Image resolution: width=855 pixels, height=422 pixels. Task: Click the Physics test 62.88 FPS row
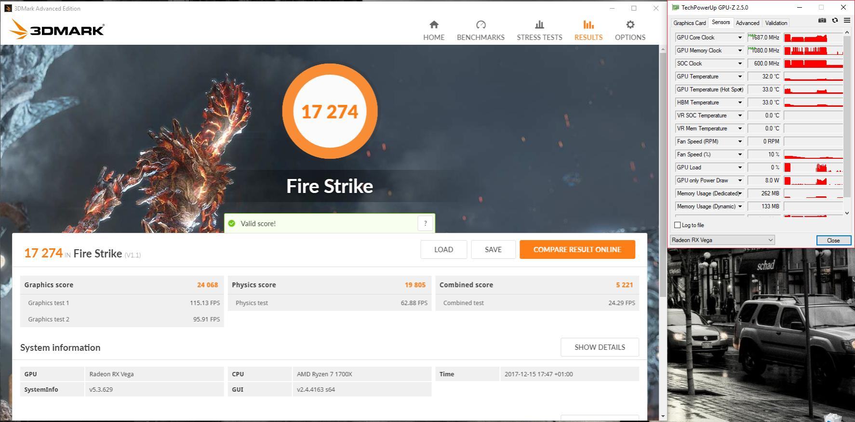point(330,303)
